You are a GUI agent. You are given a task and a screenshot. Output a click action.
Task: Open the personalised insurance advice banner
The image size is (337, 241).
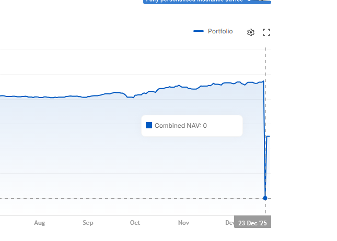tap(193, 2)
